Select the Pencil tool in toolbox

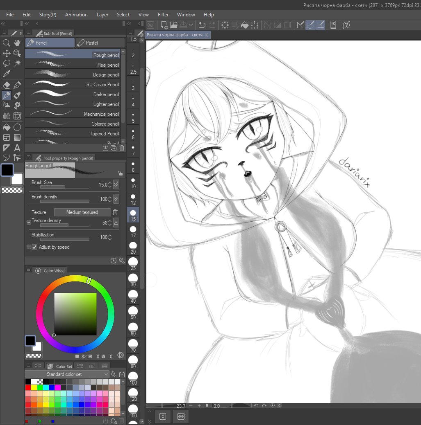7,95
